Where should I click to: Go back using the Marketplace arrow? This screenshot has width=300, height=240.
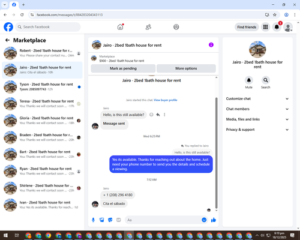click(7, 40)
